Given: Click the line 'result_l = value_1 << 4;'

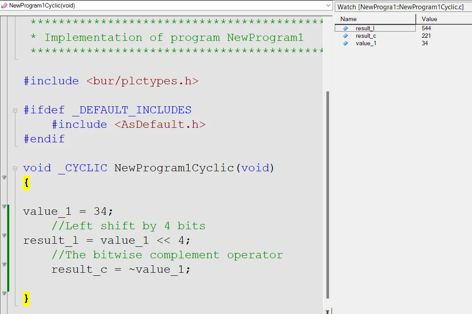Looking at the screenshot, I should [x=107, y=240].
